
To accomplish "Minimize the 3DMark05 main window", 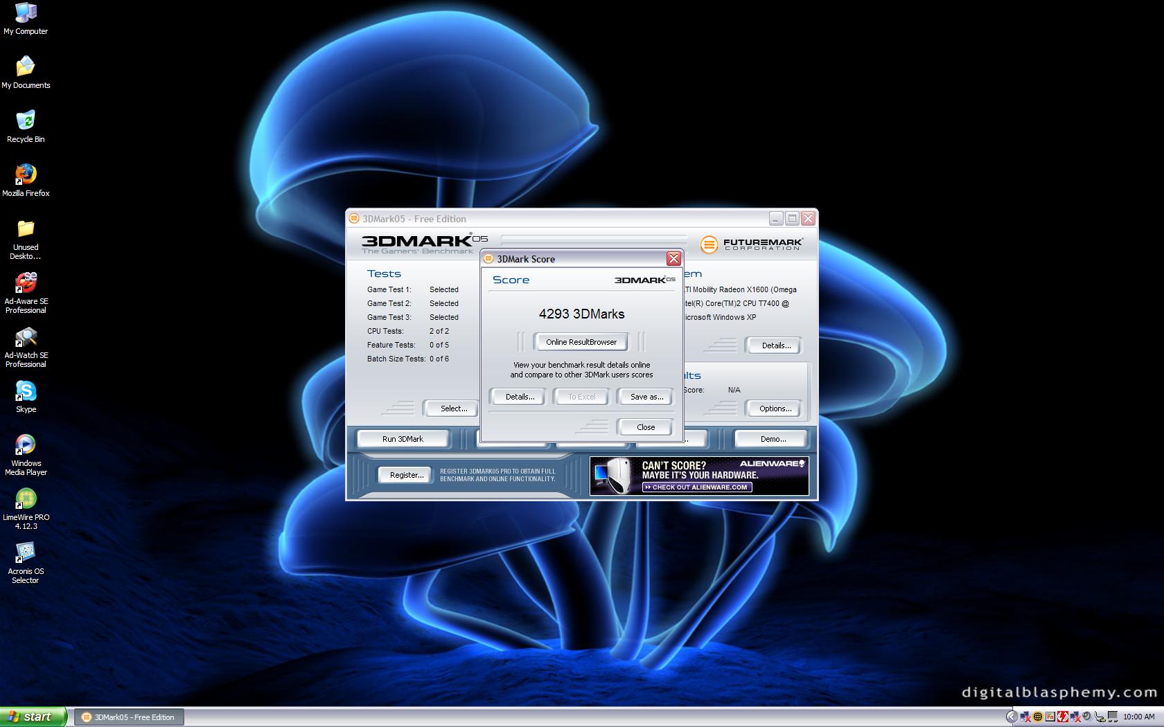I will 776,219.
